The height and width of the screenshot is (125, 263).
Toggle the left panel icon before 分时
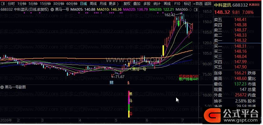[3, 4]
